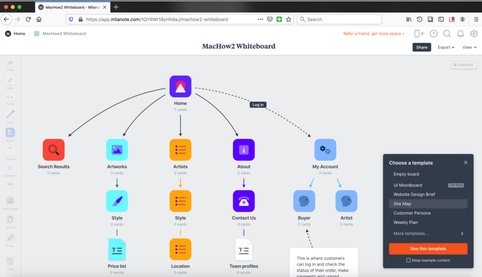Open the My Account gear board

325,150
